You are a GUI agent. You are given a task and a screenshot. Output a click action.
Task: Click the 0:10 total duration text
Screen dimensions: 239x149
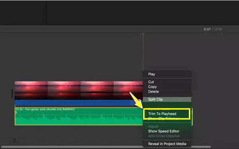pos(218,29)
